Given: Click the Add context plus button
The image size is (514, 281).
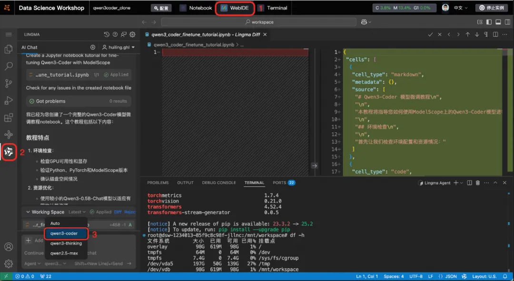Looking at the screenshot, I should coord(29,241).
